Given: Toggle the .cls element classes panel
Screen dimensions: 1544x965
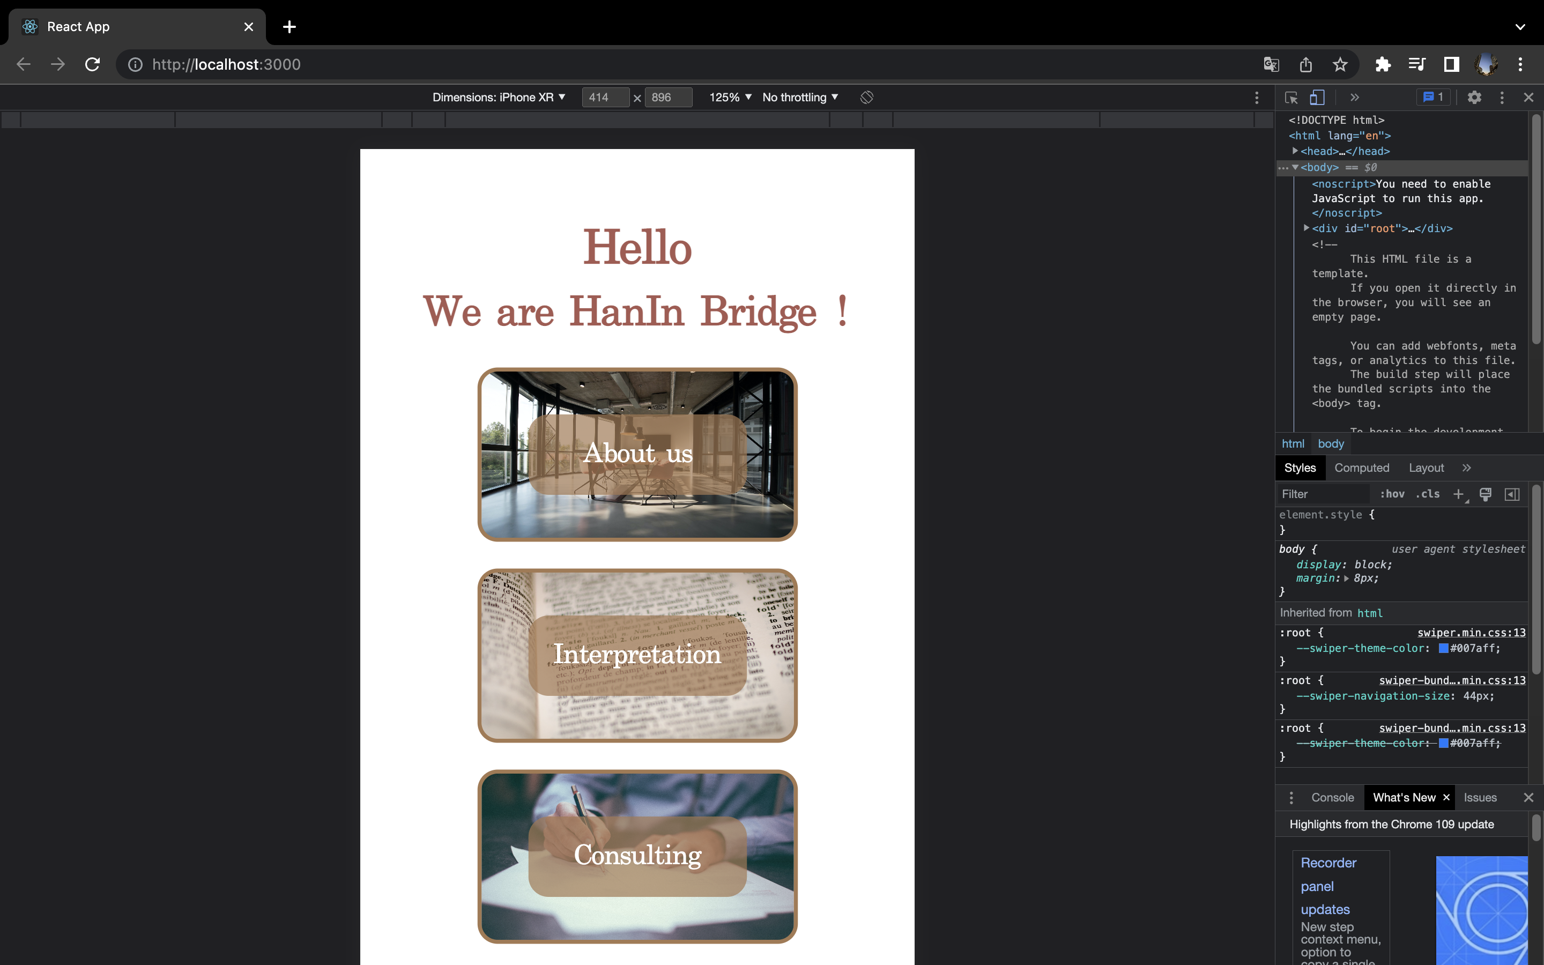Looking at the screenshot, I should [1427, 494].
